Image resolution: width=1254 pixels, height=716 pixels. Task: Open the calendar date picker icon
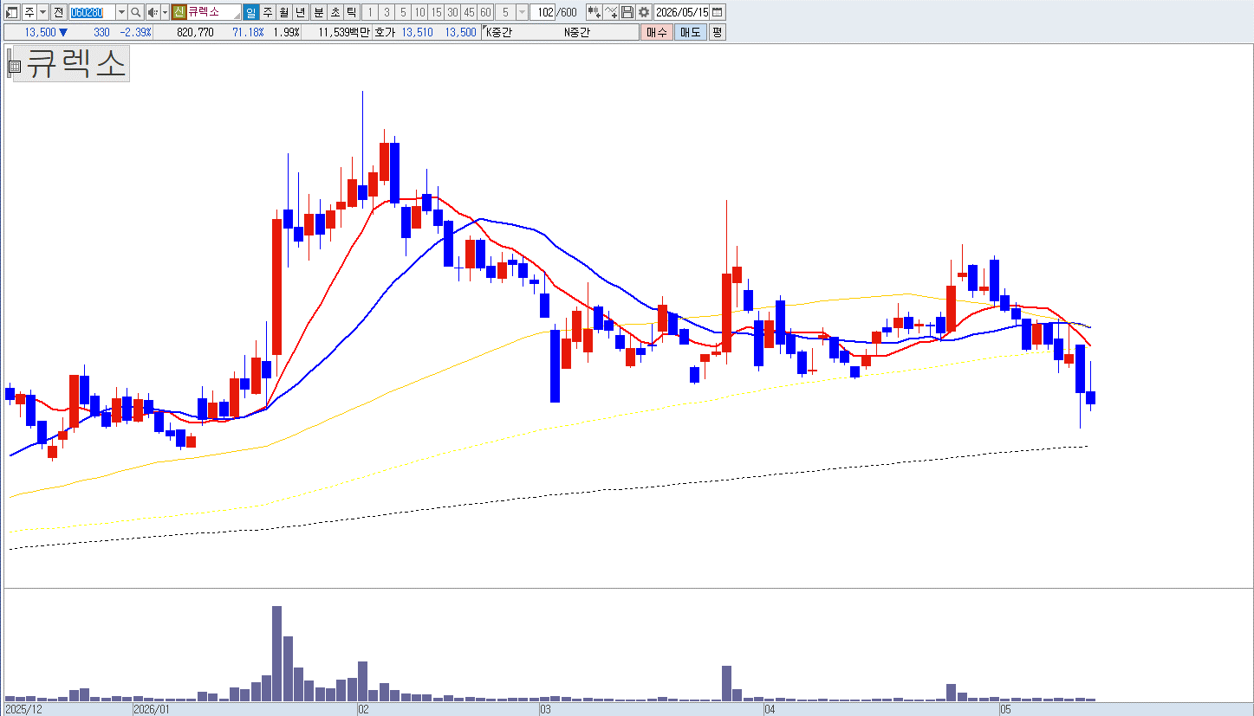(x=718, y=12)
